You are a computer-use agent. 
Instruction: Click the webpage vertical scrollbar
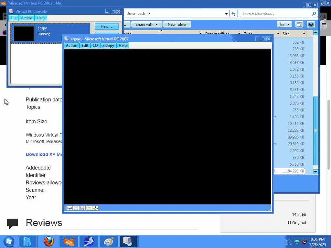point(329,135)
